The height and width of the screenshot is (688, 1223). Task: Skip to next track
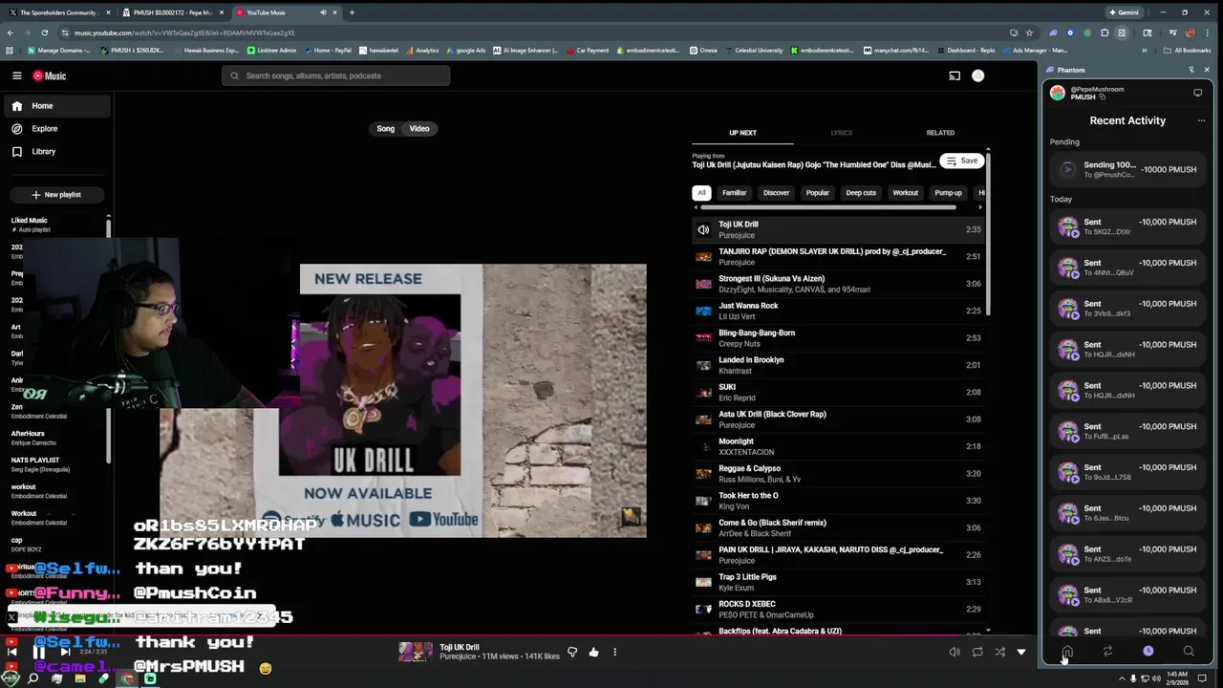coord(65,652)
